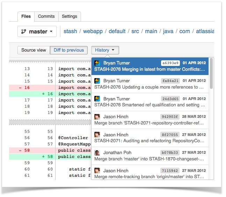
Task: Click Jonathan Poh's avatar on commit b078b33
Action: [x=97, y=153]
